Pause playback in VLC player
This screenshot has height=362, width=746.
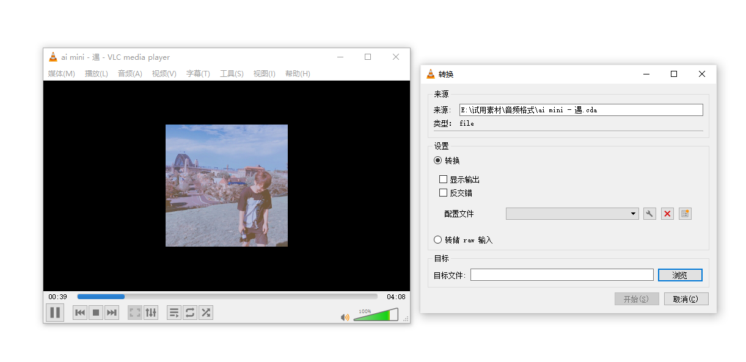pos(55,313)
